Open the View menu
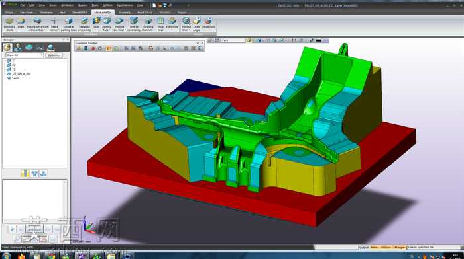The image size is (464, 259). pyautogui.click(x=42, y=5)
